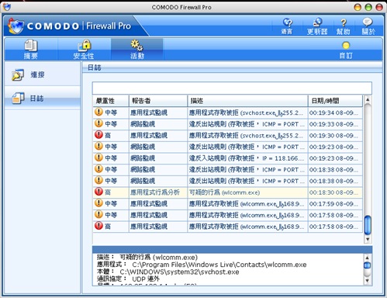Sort by the 嚴重性 column header
The image size is (387, 298).
pos(111,101)
